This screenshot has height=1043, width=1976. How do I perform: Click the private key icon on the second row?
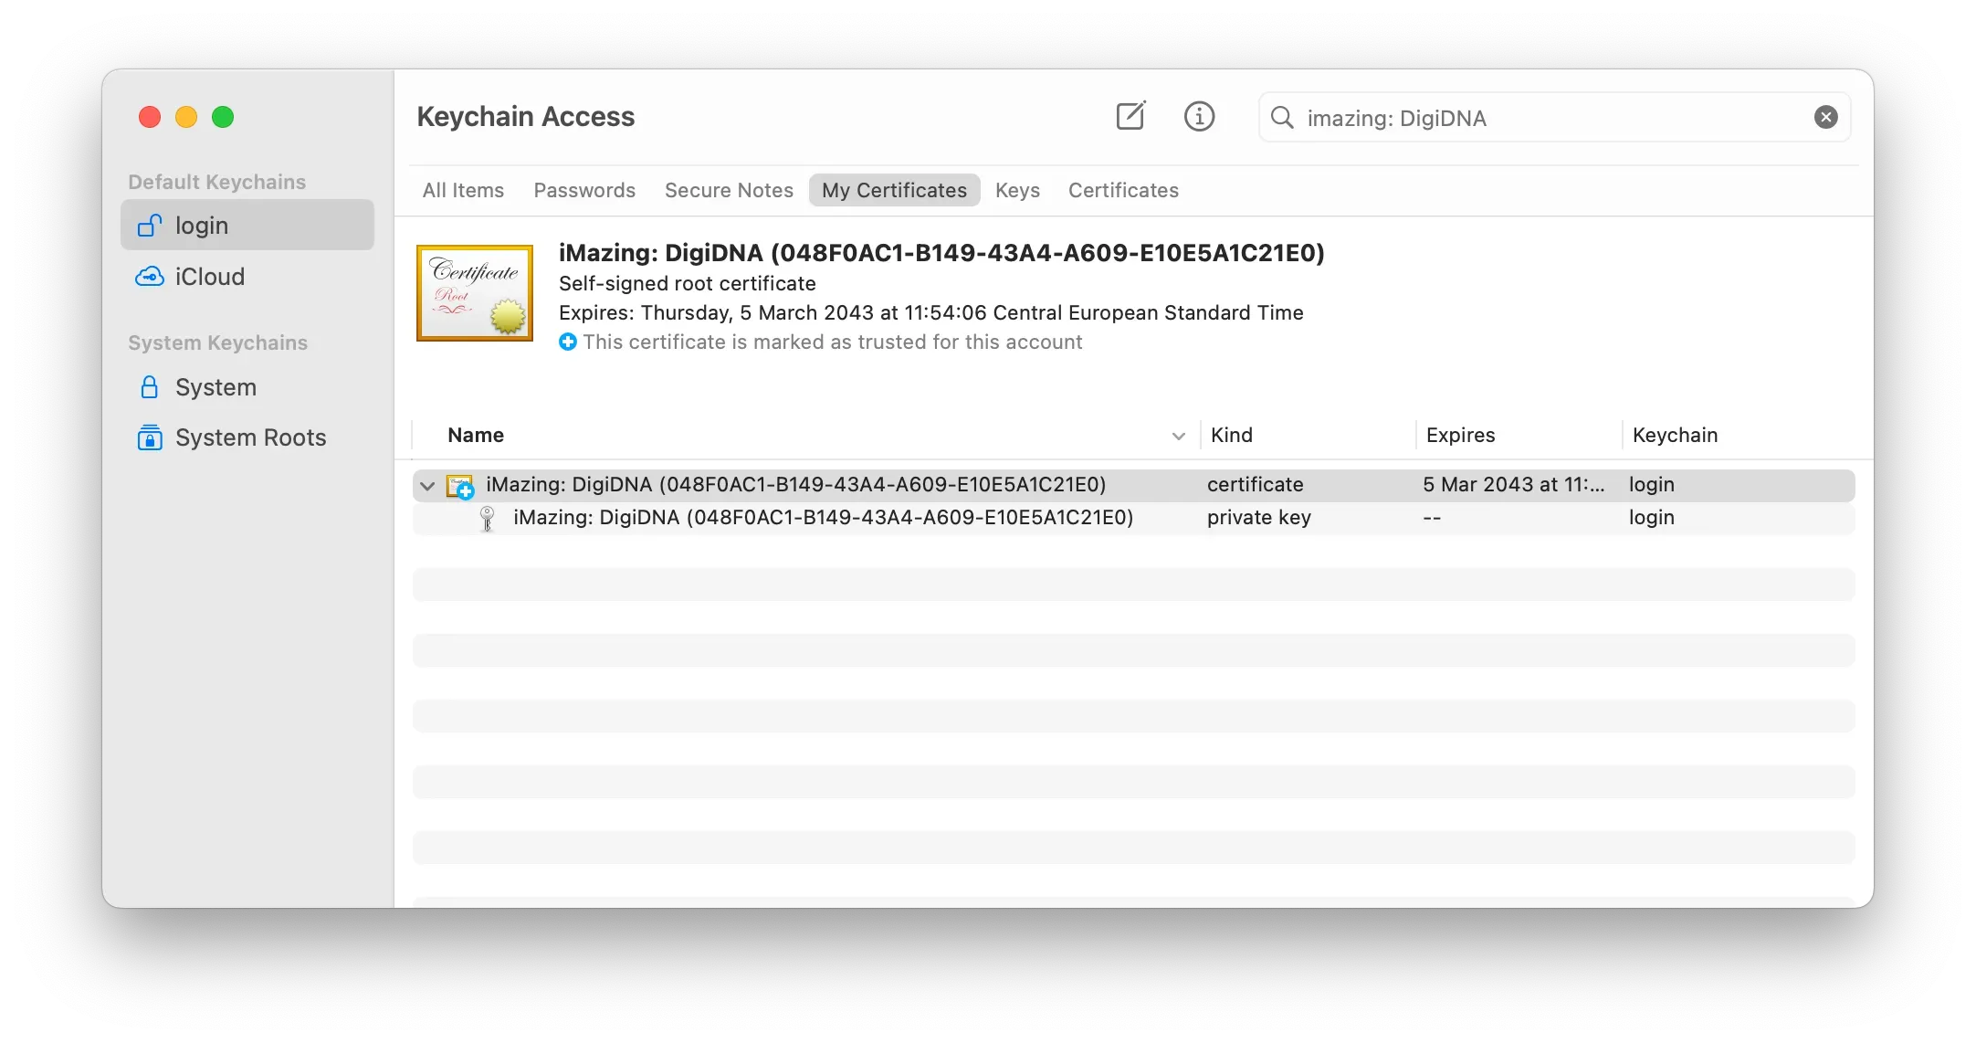click(x=486, y=519)
